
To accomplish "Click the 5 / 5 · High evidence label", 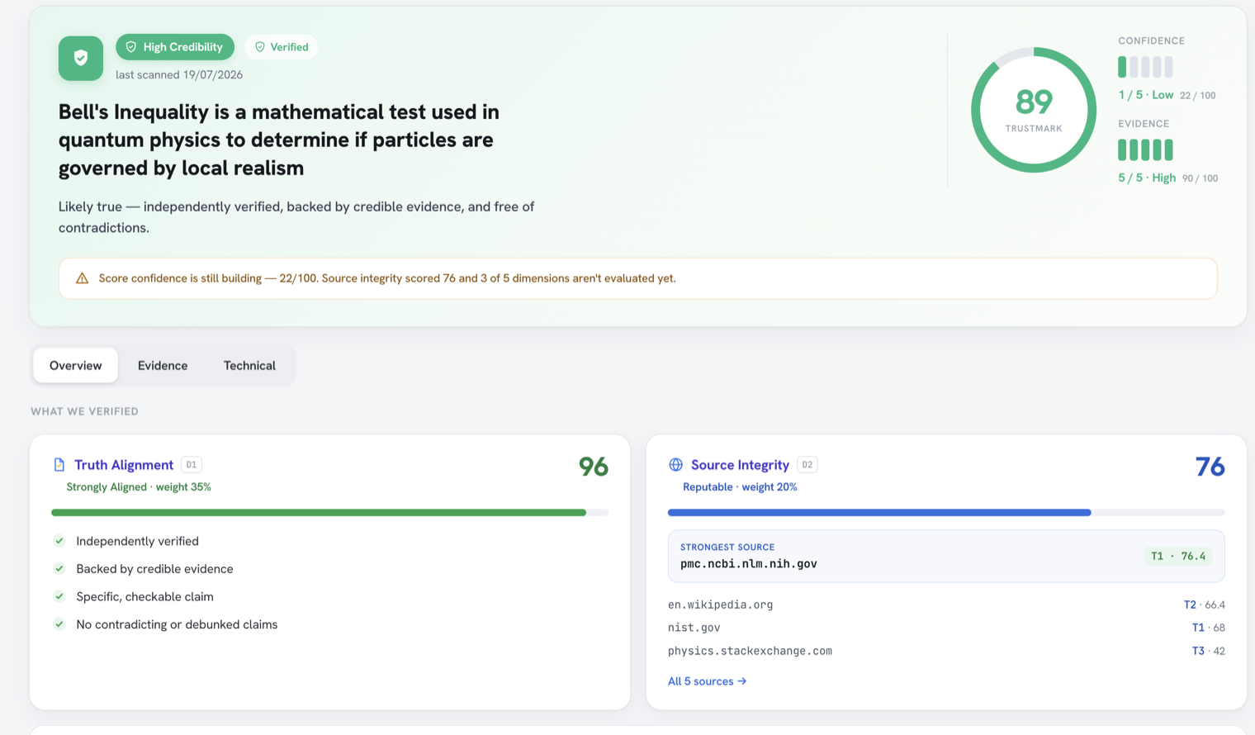I will pyautogui.click(x=1147, y=178).
